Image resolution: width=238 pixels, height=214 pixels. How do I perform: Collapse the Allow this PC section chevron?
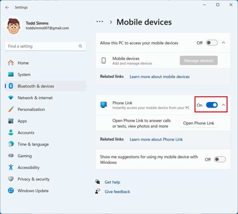[x=223, y=43]
